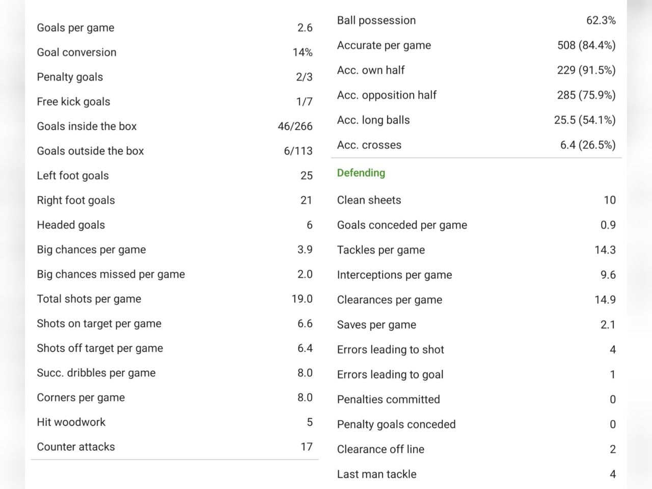Click the Penalty goals label
This screenshot has height=489, width=652.
(70, 77)
